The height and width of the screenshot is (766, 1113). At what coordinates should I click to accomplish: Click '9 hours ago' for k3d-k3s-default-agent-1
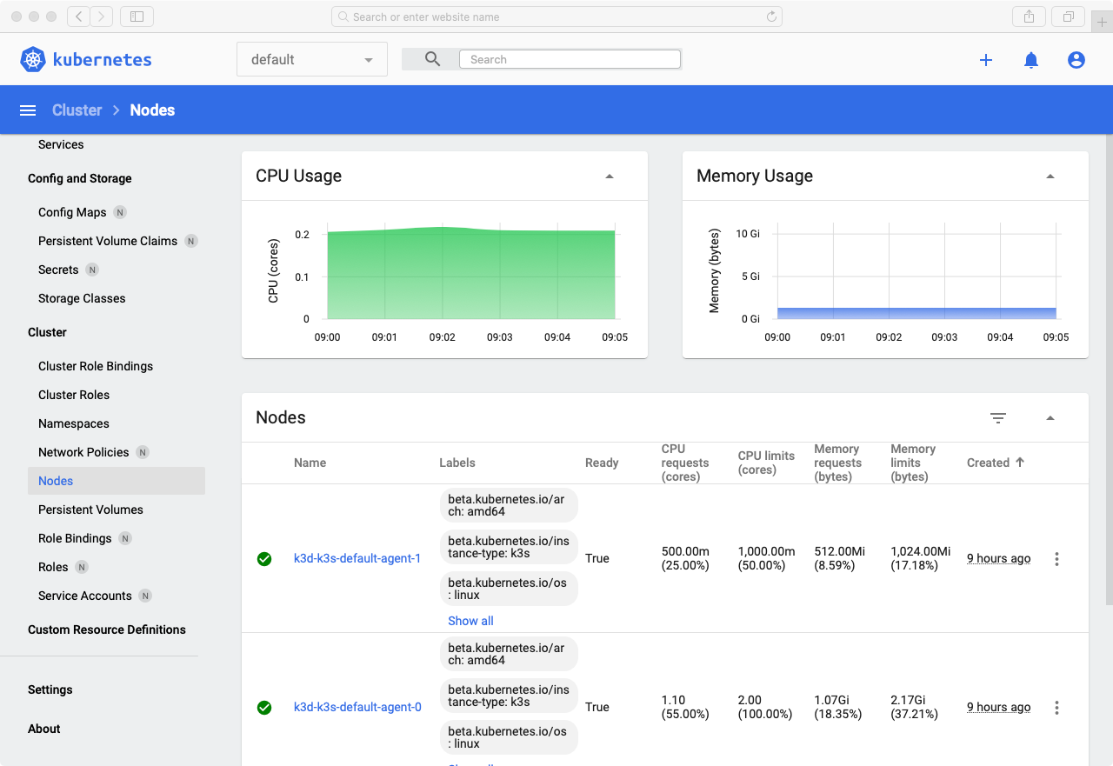click(998, 558)
